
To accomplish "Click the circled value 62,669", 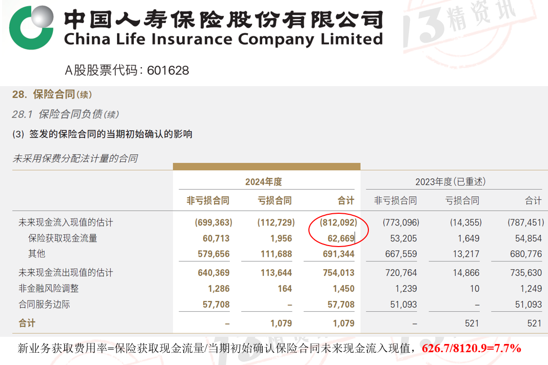I will [x=341, y=238].
